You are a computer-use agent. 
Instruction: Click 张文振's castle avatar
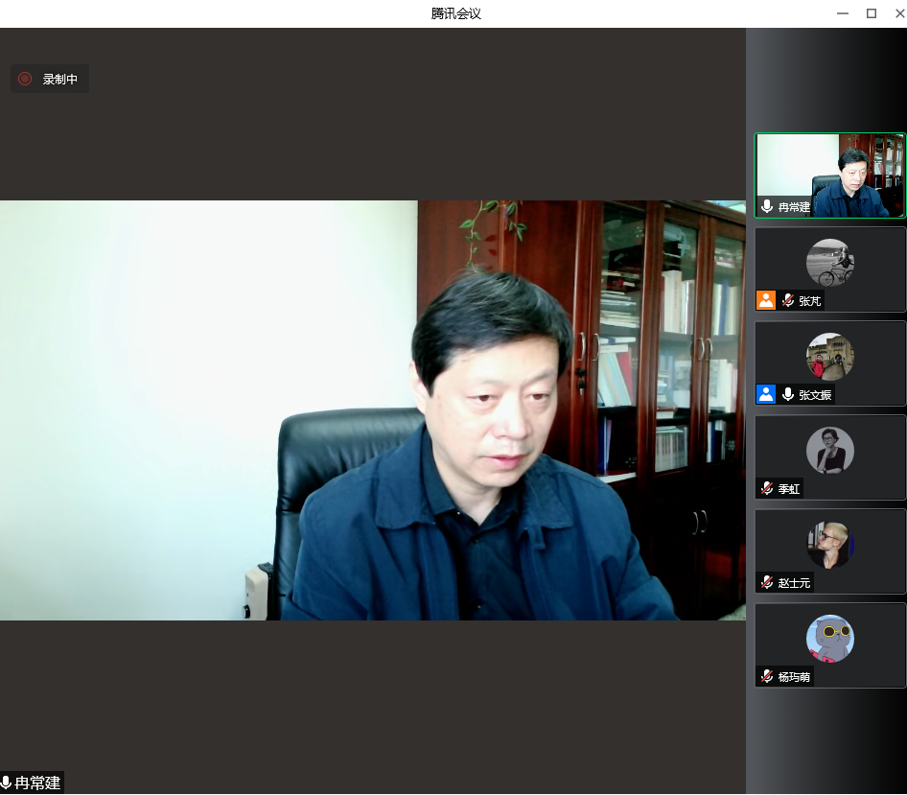point(830,357)
